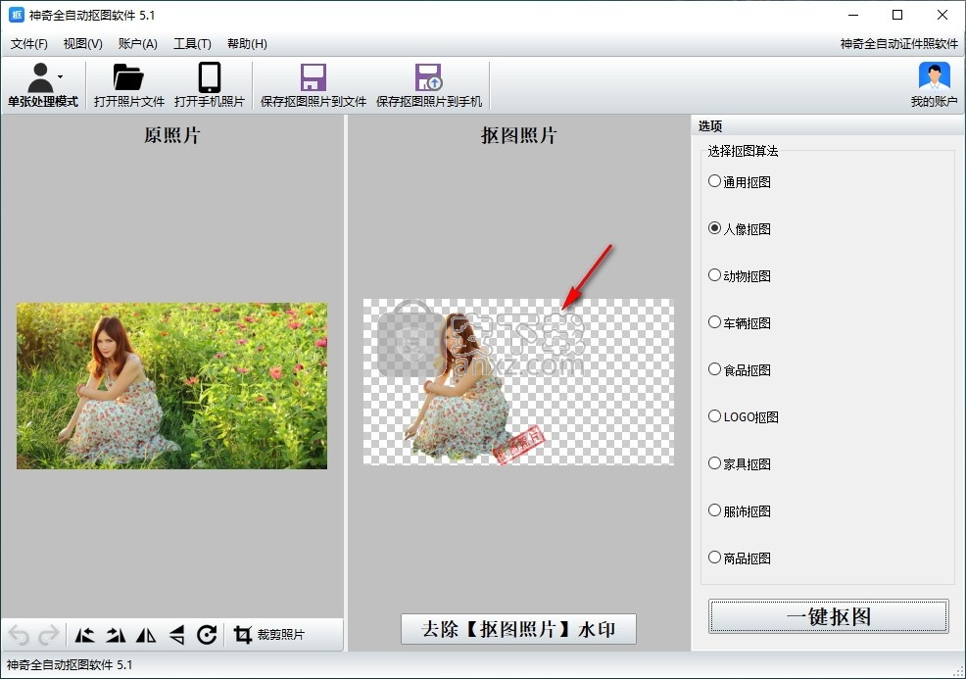Click the circular arrow rotate icon
This screenshot has height=679, width=966.
tap(207, 635)
